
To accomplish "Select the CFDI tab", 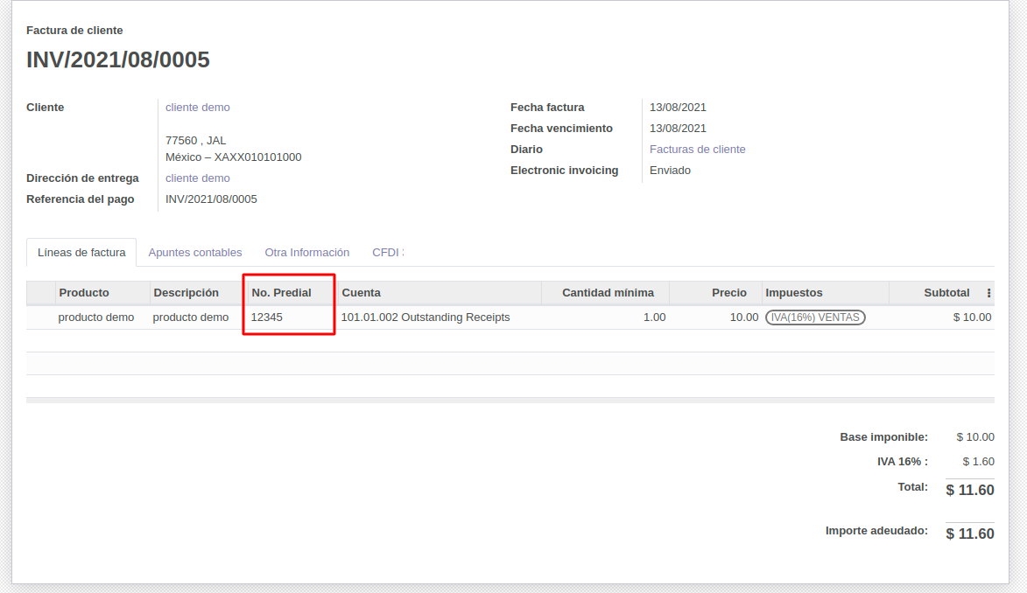I will pyautogui.click(x=387, y=253).
